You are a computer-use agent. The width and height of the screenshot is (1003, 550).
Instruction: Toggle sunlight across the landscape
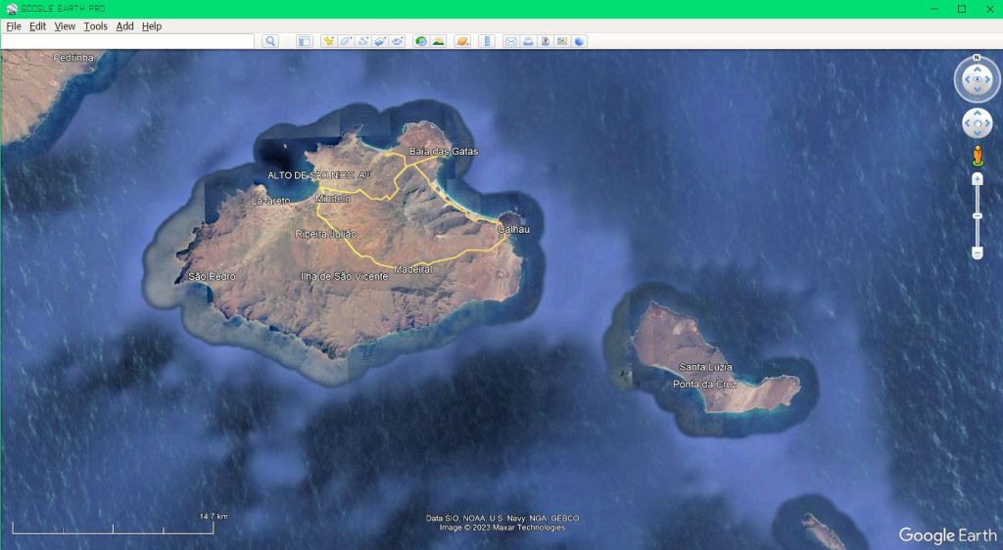[x=438, y=41]
